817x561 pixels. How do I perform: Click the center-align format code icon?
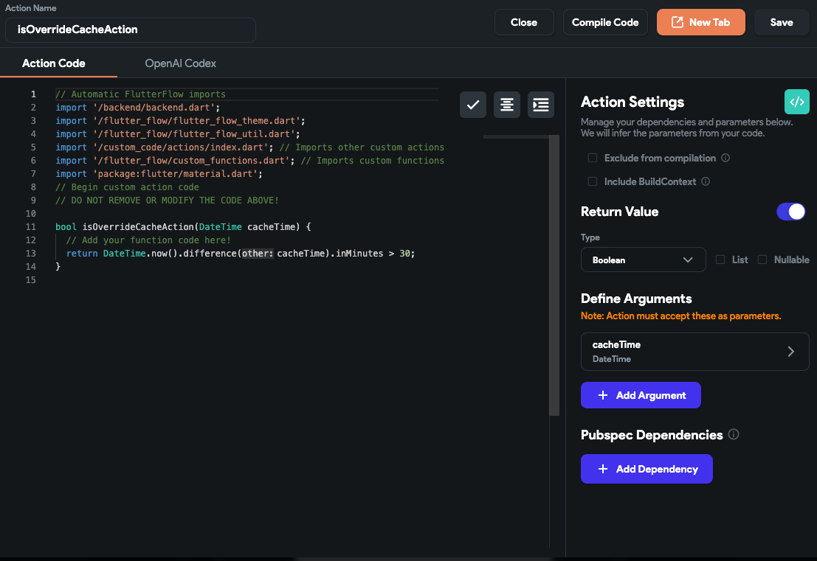click(x=506, y=105)
